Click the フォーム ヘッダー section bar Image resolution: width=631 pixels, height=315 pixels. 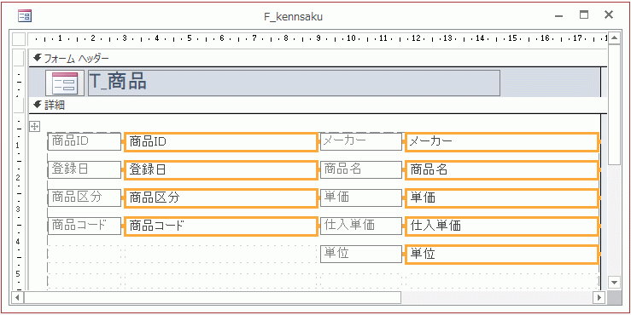pyautogui.click(x=318, y=59)
